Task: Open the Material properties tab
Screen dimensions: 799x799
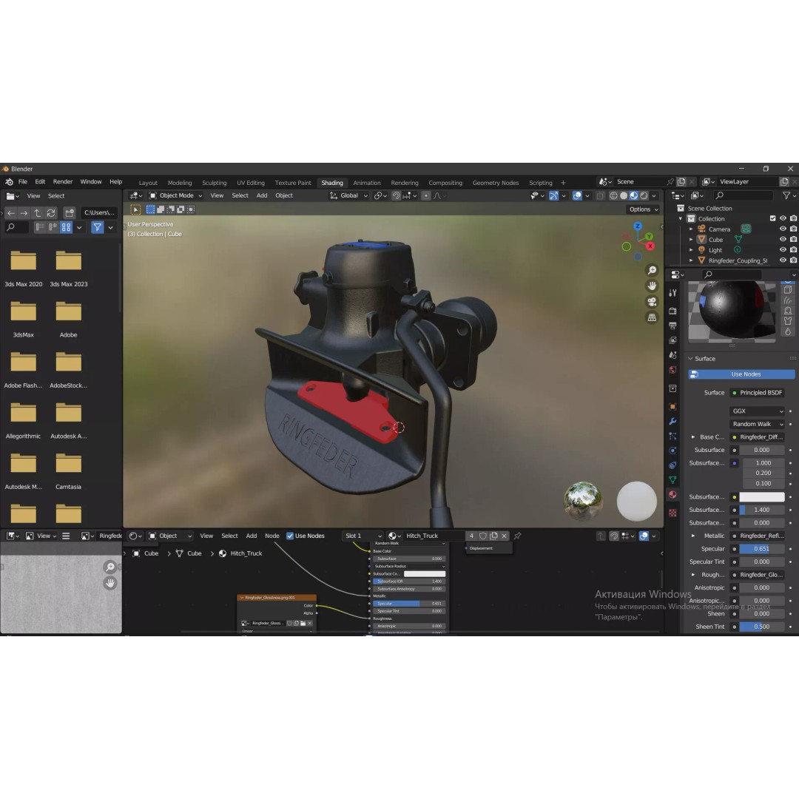Action: 672,495
